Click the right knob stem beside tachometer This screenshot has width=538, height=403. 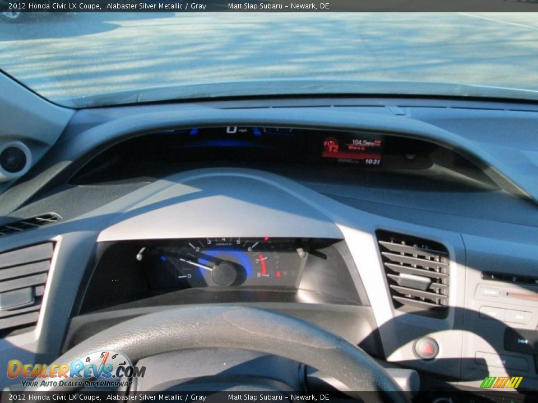pos(302,253)
